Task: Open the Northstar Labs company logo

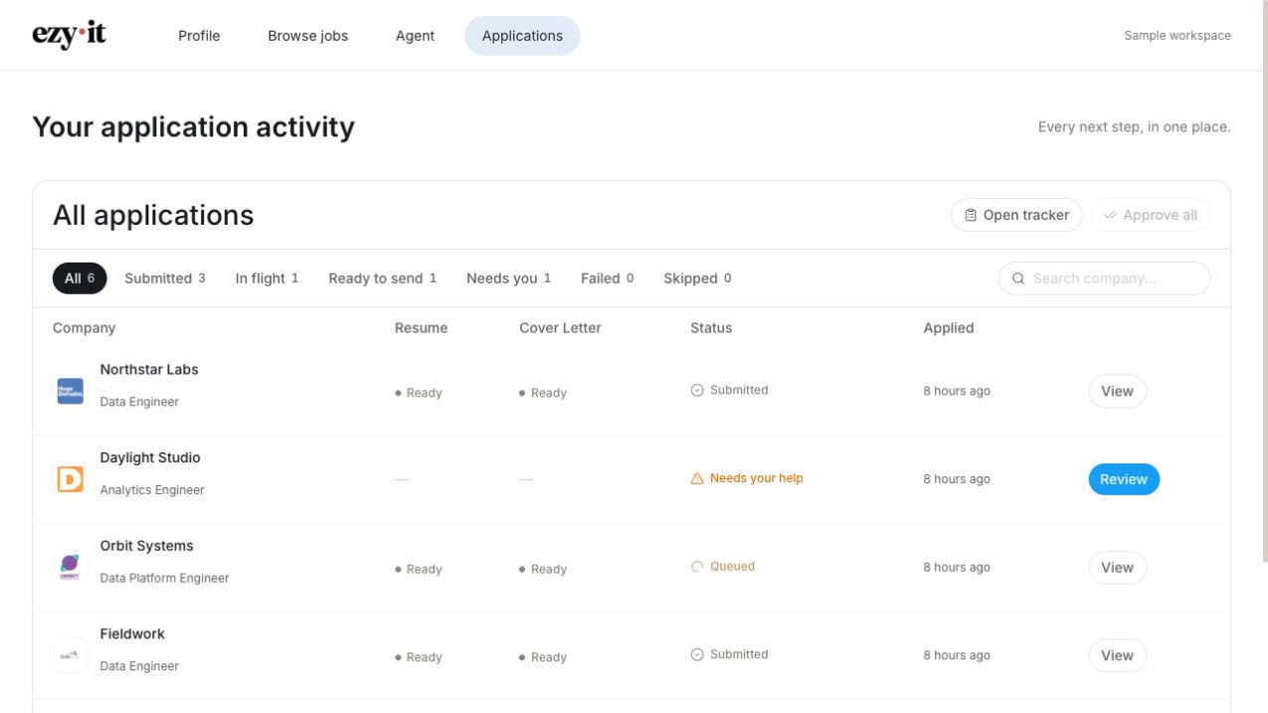Action: coord(70,391)
